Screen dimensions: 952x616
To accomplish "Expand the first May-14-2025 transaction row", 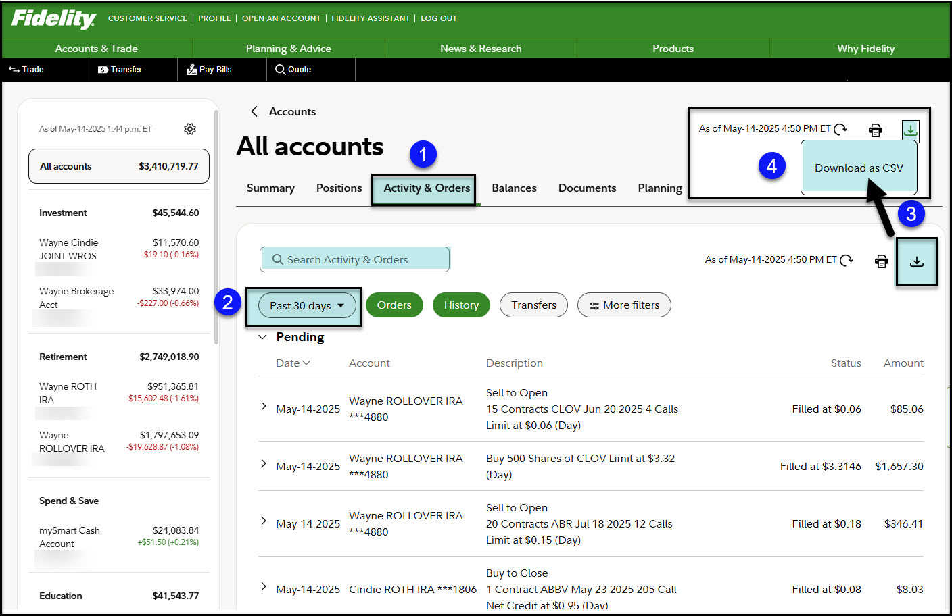I will tap(263, 406).
